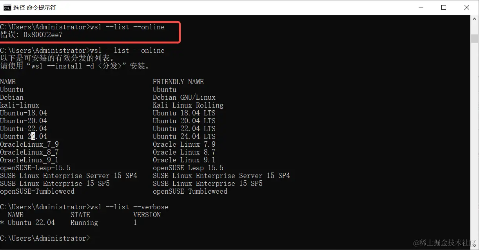Viewport: 479px width, 250px height.
Task: Select the kali-linux name entry
Action: click(20, 105)
